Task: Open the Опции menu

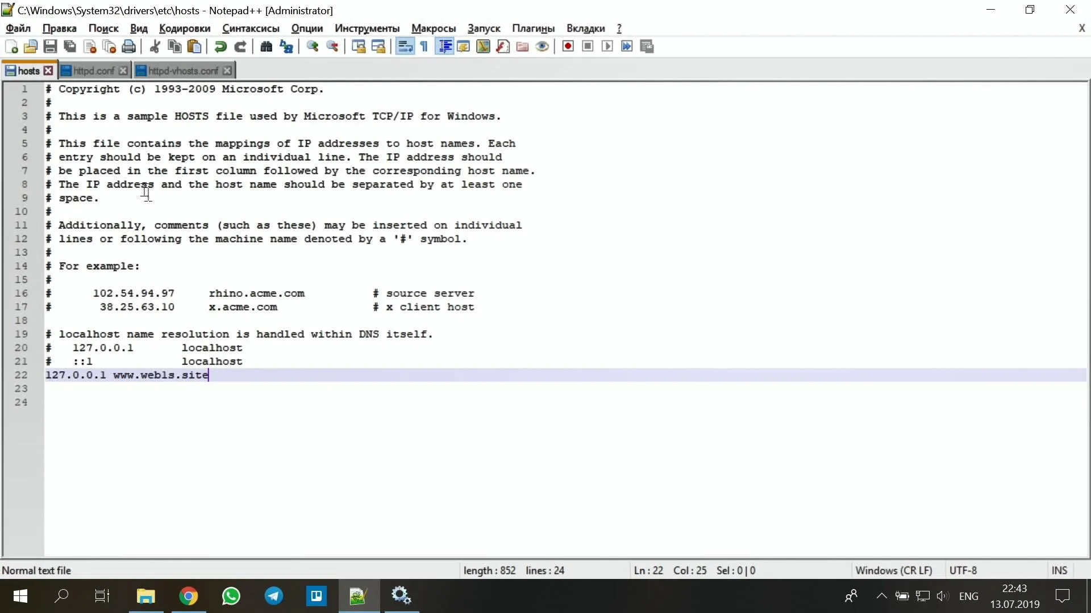Action: tap(307, 28)
